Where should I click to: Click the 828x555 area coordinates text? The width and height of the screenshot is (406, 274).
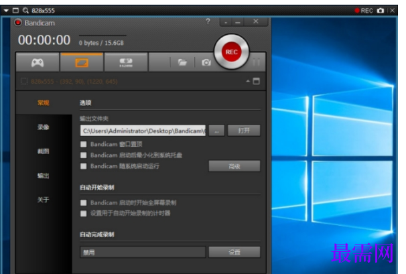point(74,82)
